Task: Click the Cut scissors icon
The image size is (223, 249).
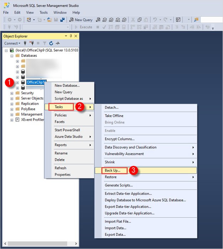Action: click(133, 20)
